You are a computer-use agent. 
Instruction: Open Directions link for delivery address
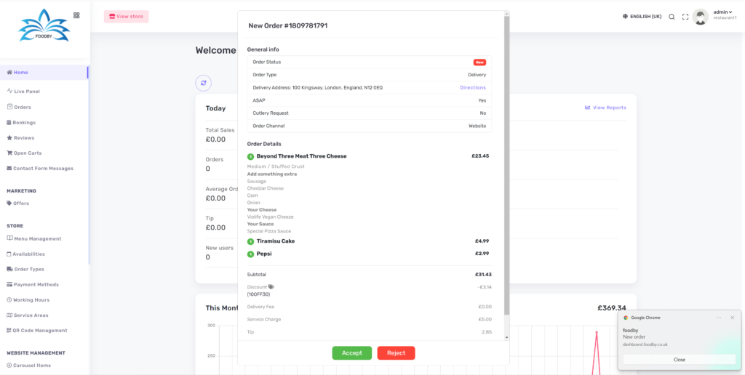click(472, 88)
